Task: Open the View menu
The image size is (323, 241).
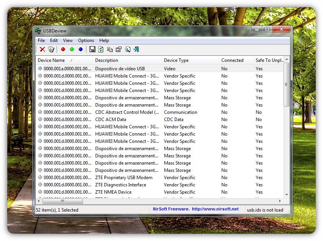Action: (x=68, y=40)
